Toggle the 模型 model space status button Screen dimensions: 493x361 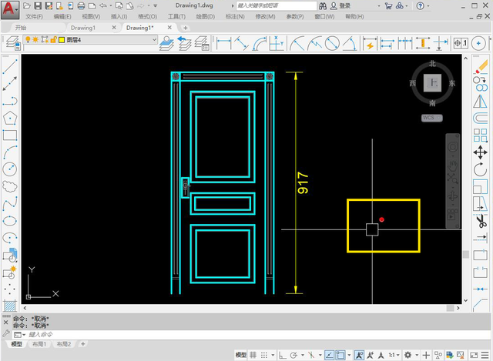241,355
